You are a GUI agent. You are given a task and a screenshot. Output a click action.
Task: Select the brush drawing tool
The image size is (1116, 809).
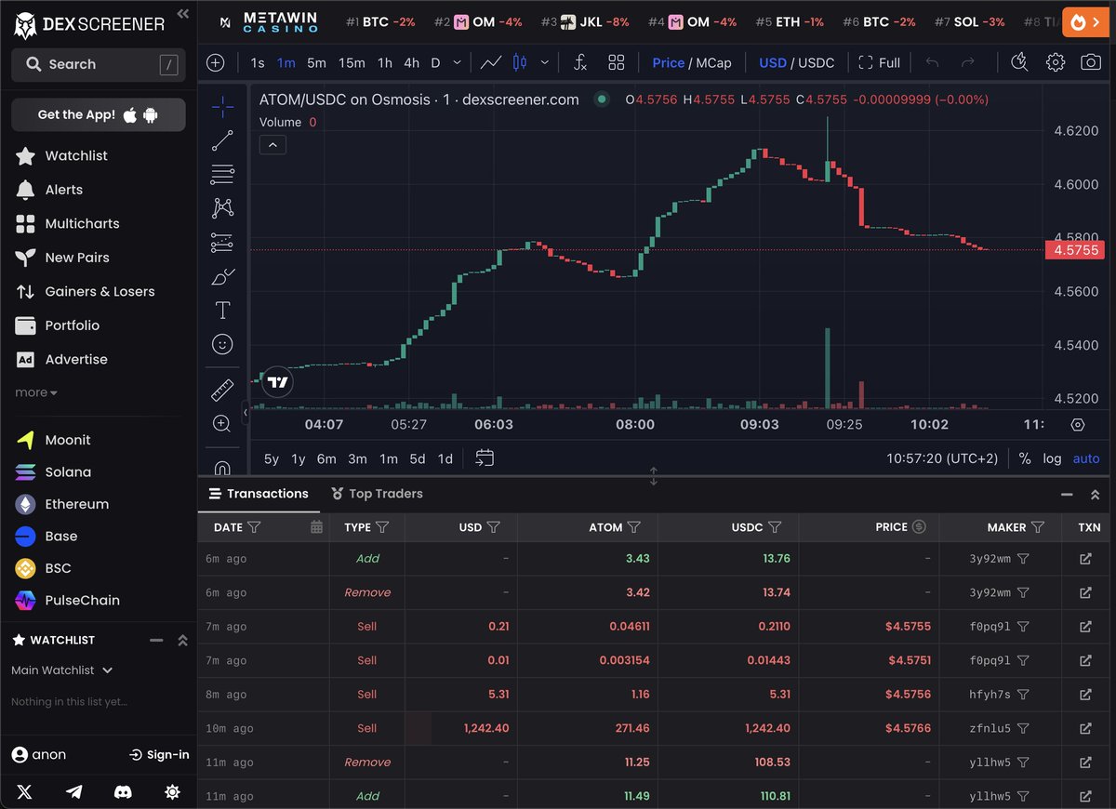point(222,276)
